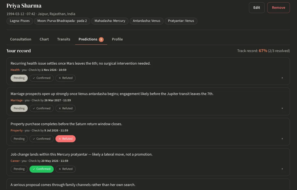Set job change prediction to Refuted
297x190 pixels.
click(x=66, y=169)
